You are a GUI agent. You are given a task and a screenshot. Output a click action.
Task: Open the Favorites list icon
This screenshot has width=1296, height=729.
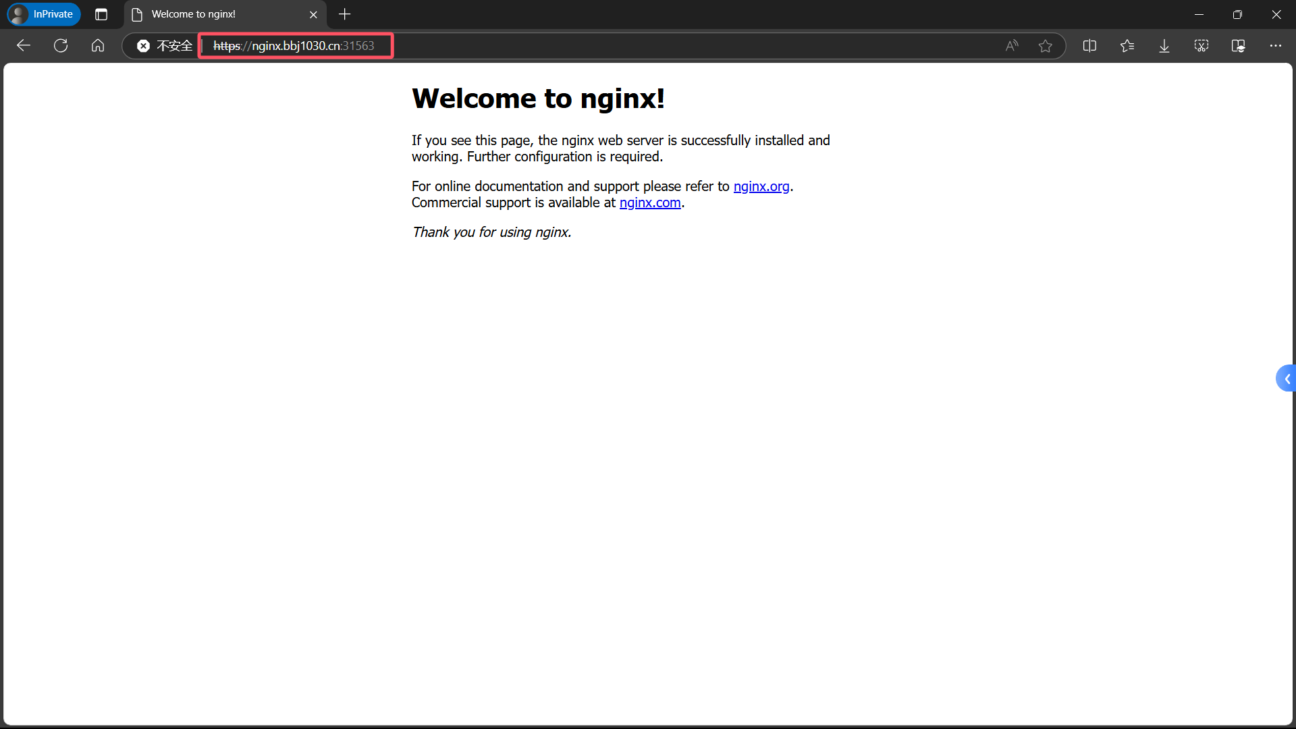pyautogui.click(x=1127, y=46)
